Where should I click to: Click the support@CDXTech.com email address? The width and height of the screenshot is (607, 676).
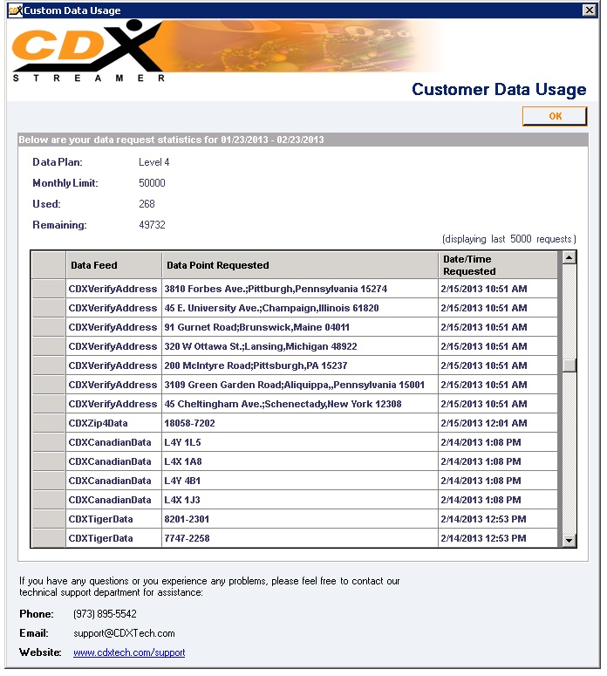pos(124,633)
